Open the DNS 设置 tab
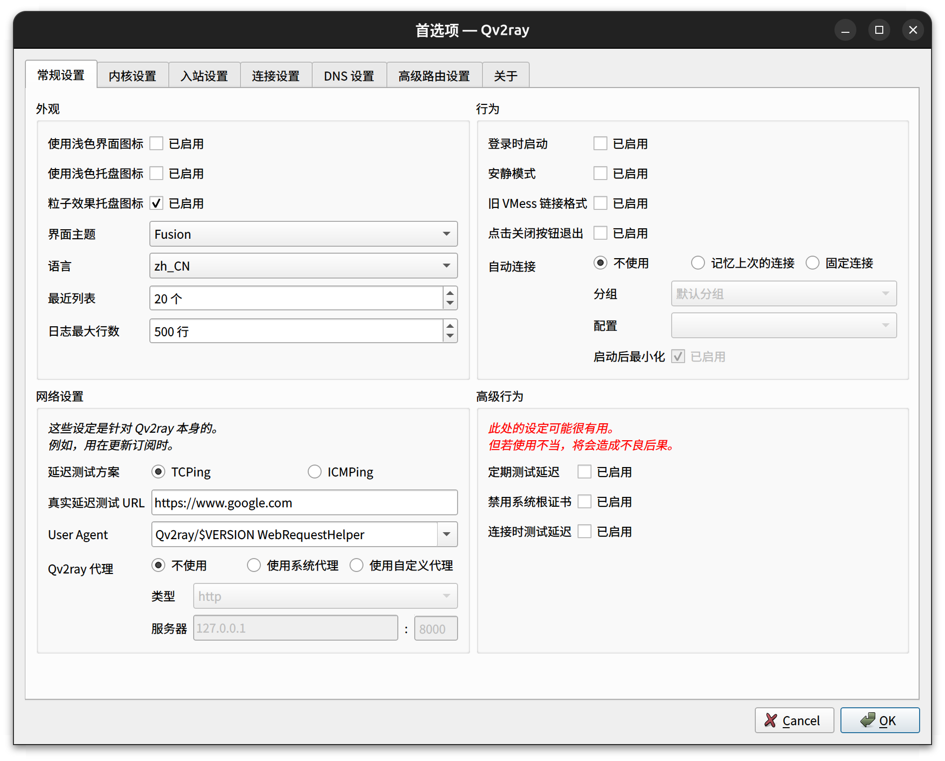The height and width of the screenshot is (761, 945). pyautogui.click(x=349, y=76)
